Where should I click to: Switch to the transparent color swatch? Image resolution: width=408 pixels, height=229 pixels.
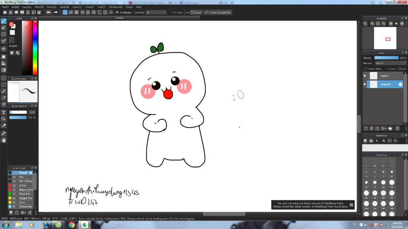pyautogui.click(x=12, y=33)
